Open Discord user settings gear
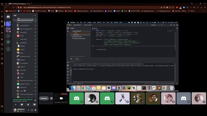Screen dimensions: 207x116 pos(35,110)
